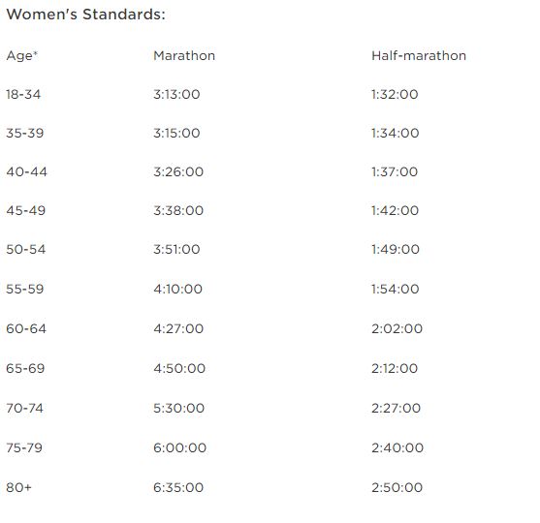
Task: Select the 65-69 age group
Action: pyautogui.click(x=25, y=368)
